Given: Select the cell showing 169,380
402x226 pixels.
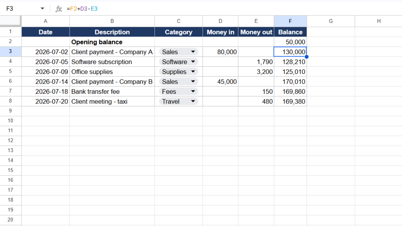Looking at the screenshot, I should tap(290, 101).
